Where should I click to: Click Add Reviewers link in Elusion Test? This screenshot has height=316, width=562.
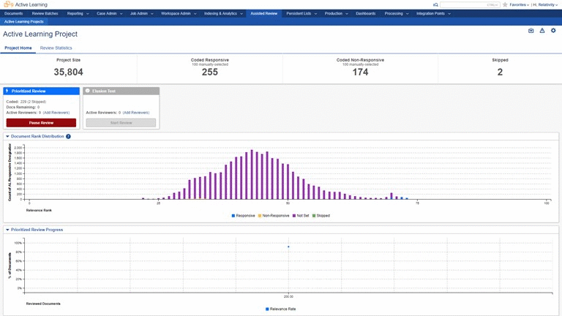click(136, 113)
